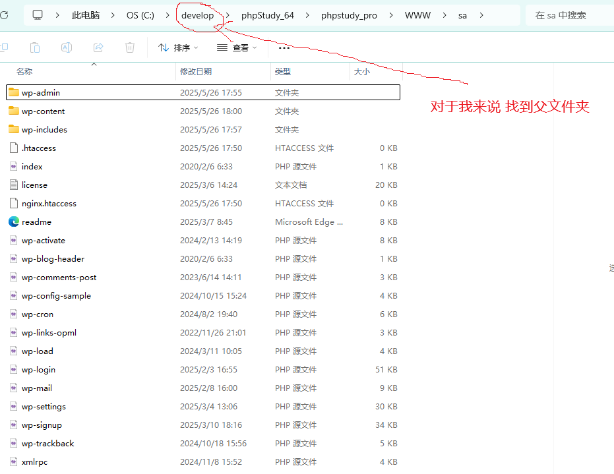Expand chevron before 此电脑 in breadcrumb
Image resolution: width=614 pixels, height=474 pixels.
(57, 15)
